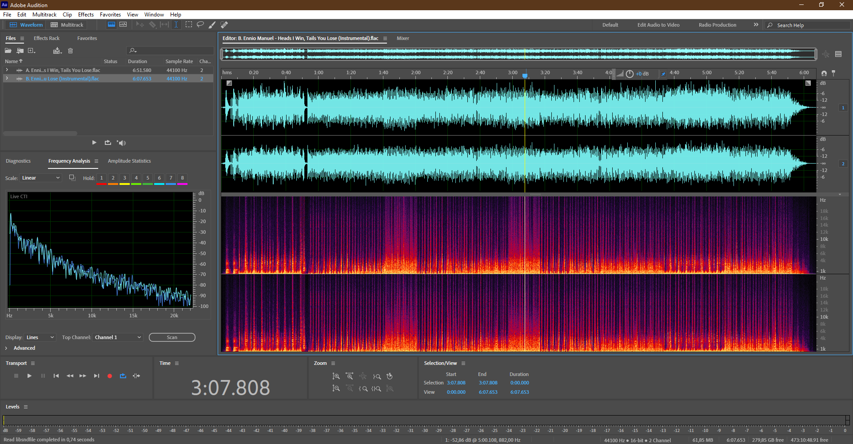
Task: Click Hold button 1 with red swatch
Action: (101, 178)
